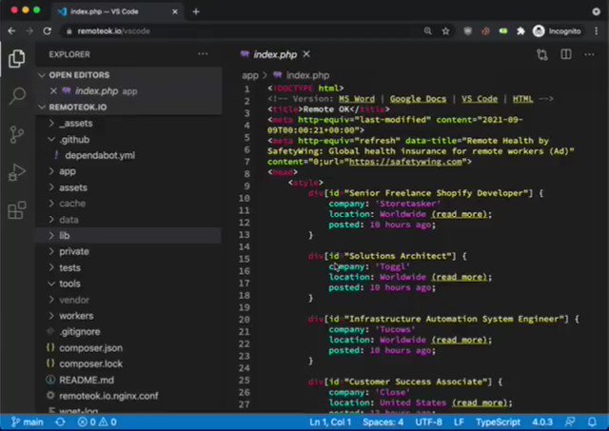The width and height of the screenshot is (609, 431).
Task: Click the notifications bell in status bar
Action: click(x=592, y=421)
